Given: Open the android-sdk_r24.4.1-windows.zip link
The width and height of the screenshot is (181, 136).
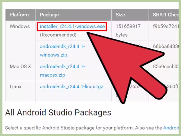Looking at the screenshot, I should click(x=62, y=51).
